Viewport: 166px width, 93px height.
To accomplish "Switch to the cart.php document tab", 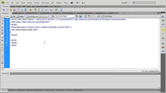I will pyautogui.click(x=56, y=13).
